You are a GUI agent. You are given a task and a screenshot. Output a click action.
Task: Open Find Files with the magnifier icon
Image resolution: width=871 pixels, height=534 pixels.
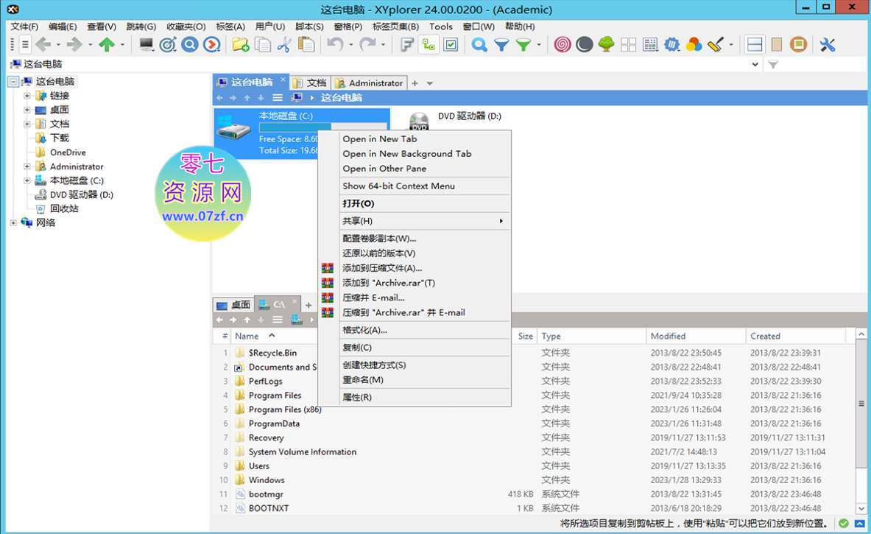coord(479,45)
